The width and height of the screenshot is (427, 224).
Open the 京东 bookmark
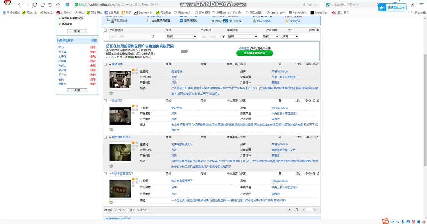coord(79,13)
